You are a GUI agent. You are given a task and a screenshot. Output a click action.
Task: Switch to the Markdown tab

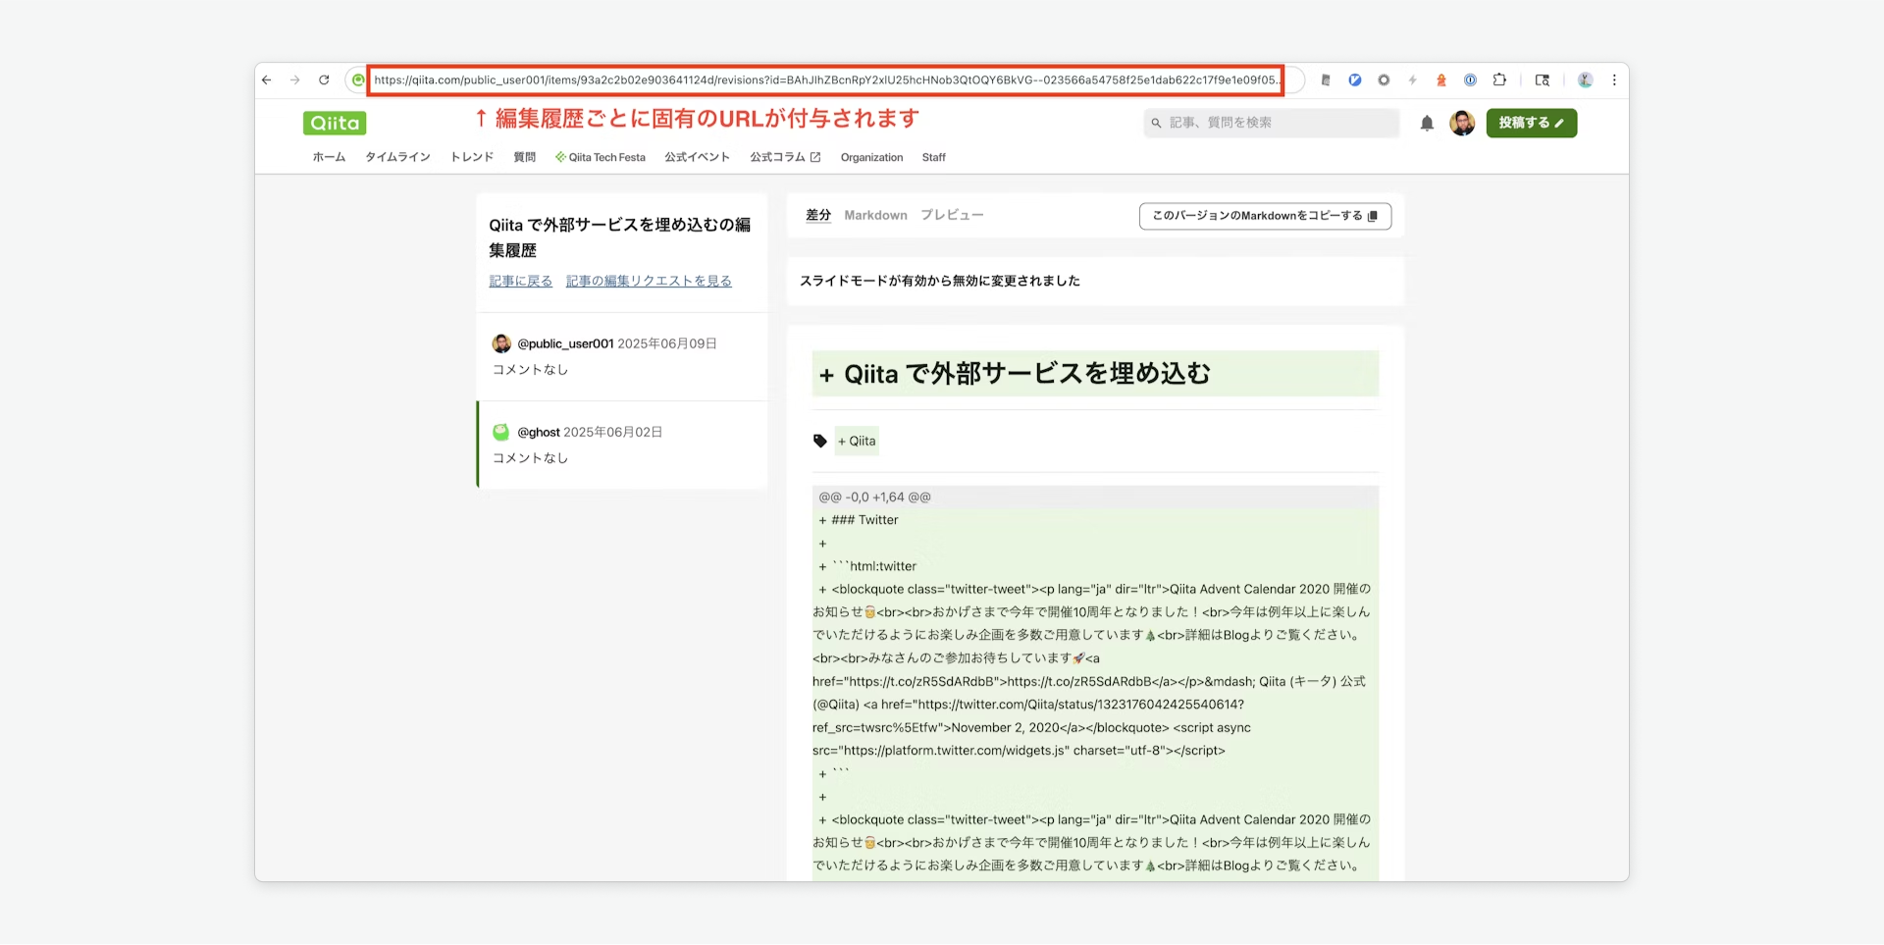tap(875, 215)
